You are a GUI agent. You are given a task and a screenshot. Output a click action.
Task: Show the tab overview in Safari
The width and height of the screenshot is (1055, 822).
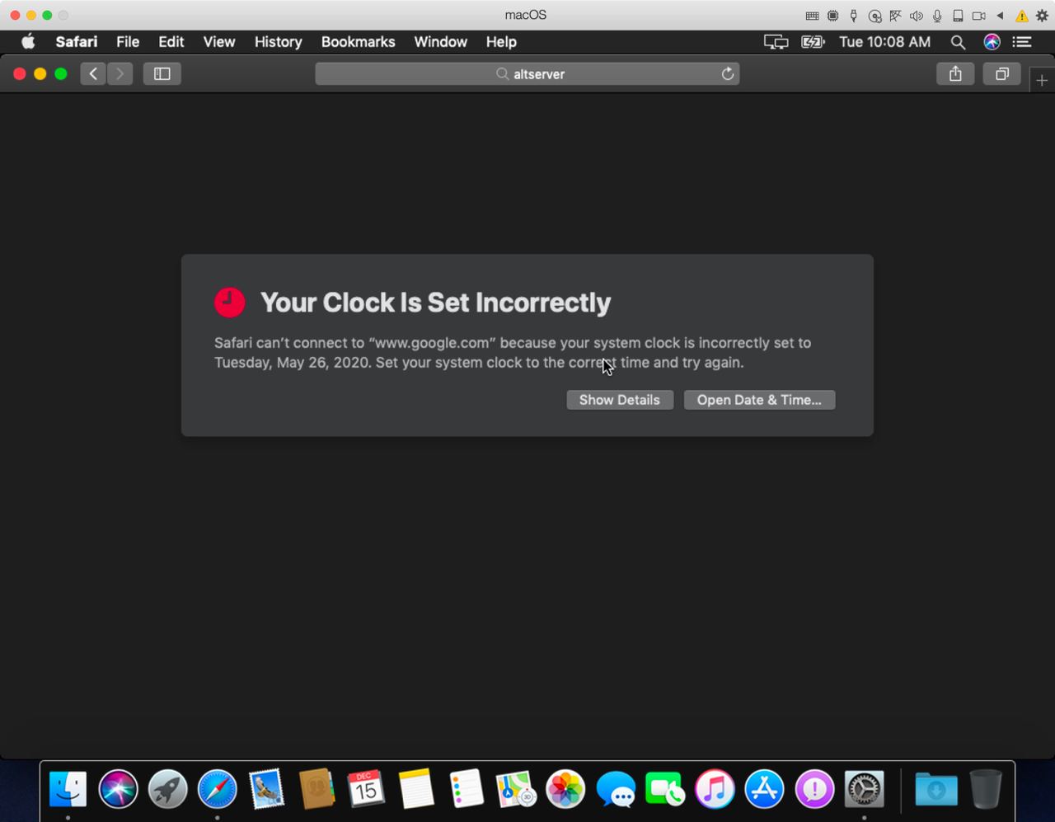click(1002, 74)
